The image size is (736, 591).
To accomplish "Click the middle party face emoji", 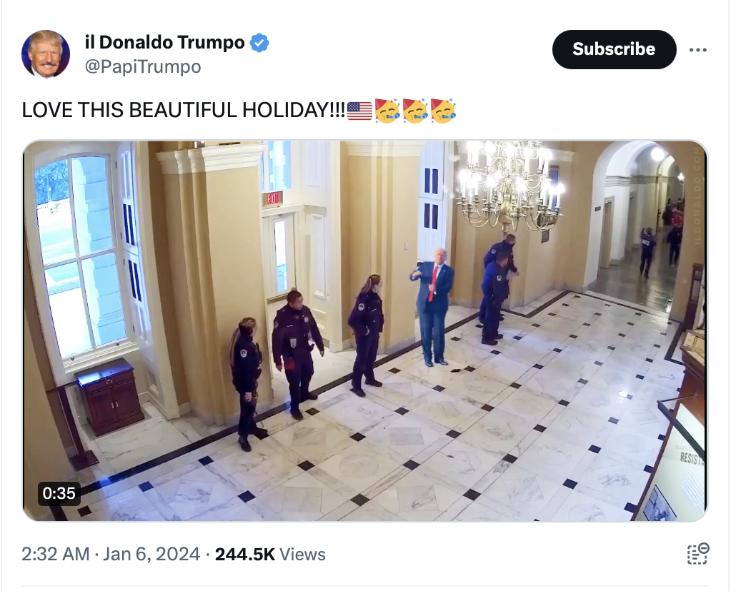I will point(415,111).
